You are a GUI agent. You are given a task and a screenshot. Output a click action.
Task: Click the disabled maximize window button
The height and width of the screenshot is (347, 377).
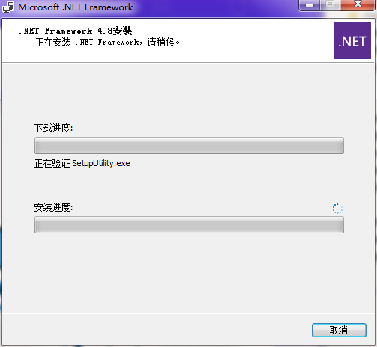coord(330,4)
